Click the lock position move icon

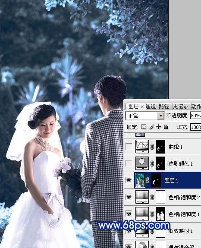pyautogui.click(x=158, y=127)
